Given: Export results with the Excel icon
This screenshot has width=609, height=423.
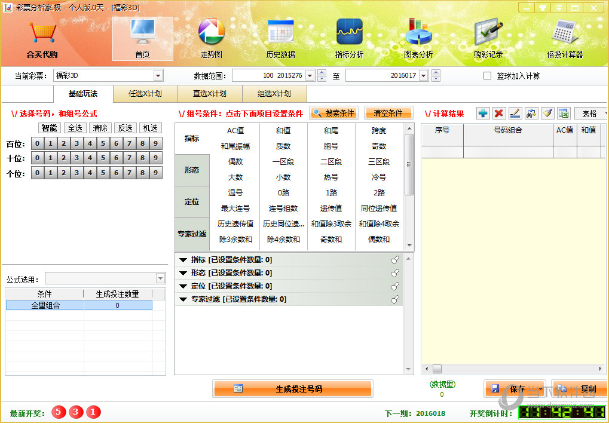Looking at the screenshot, I should coord(563,113).
